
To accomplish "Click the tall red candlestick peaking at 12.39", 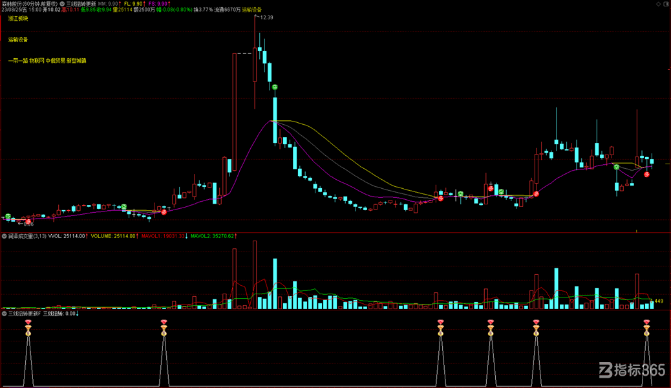I will pos(255,62).
